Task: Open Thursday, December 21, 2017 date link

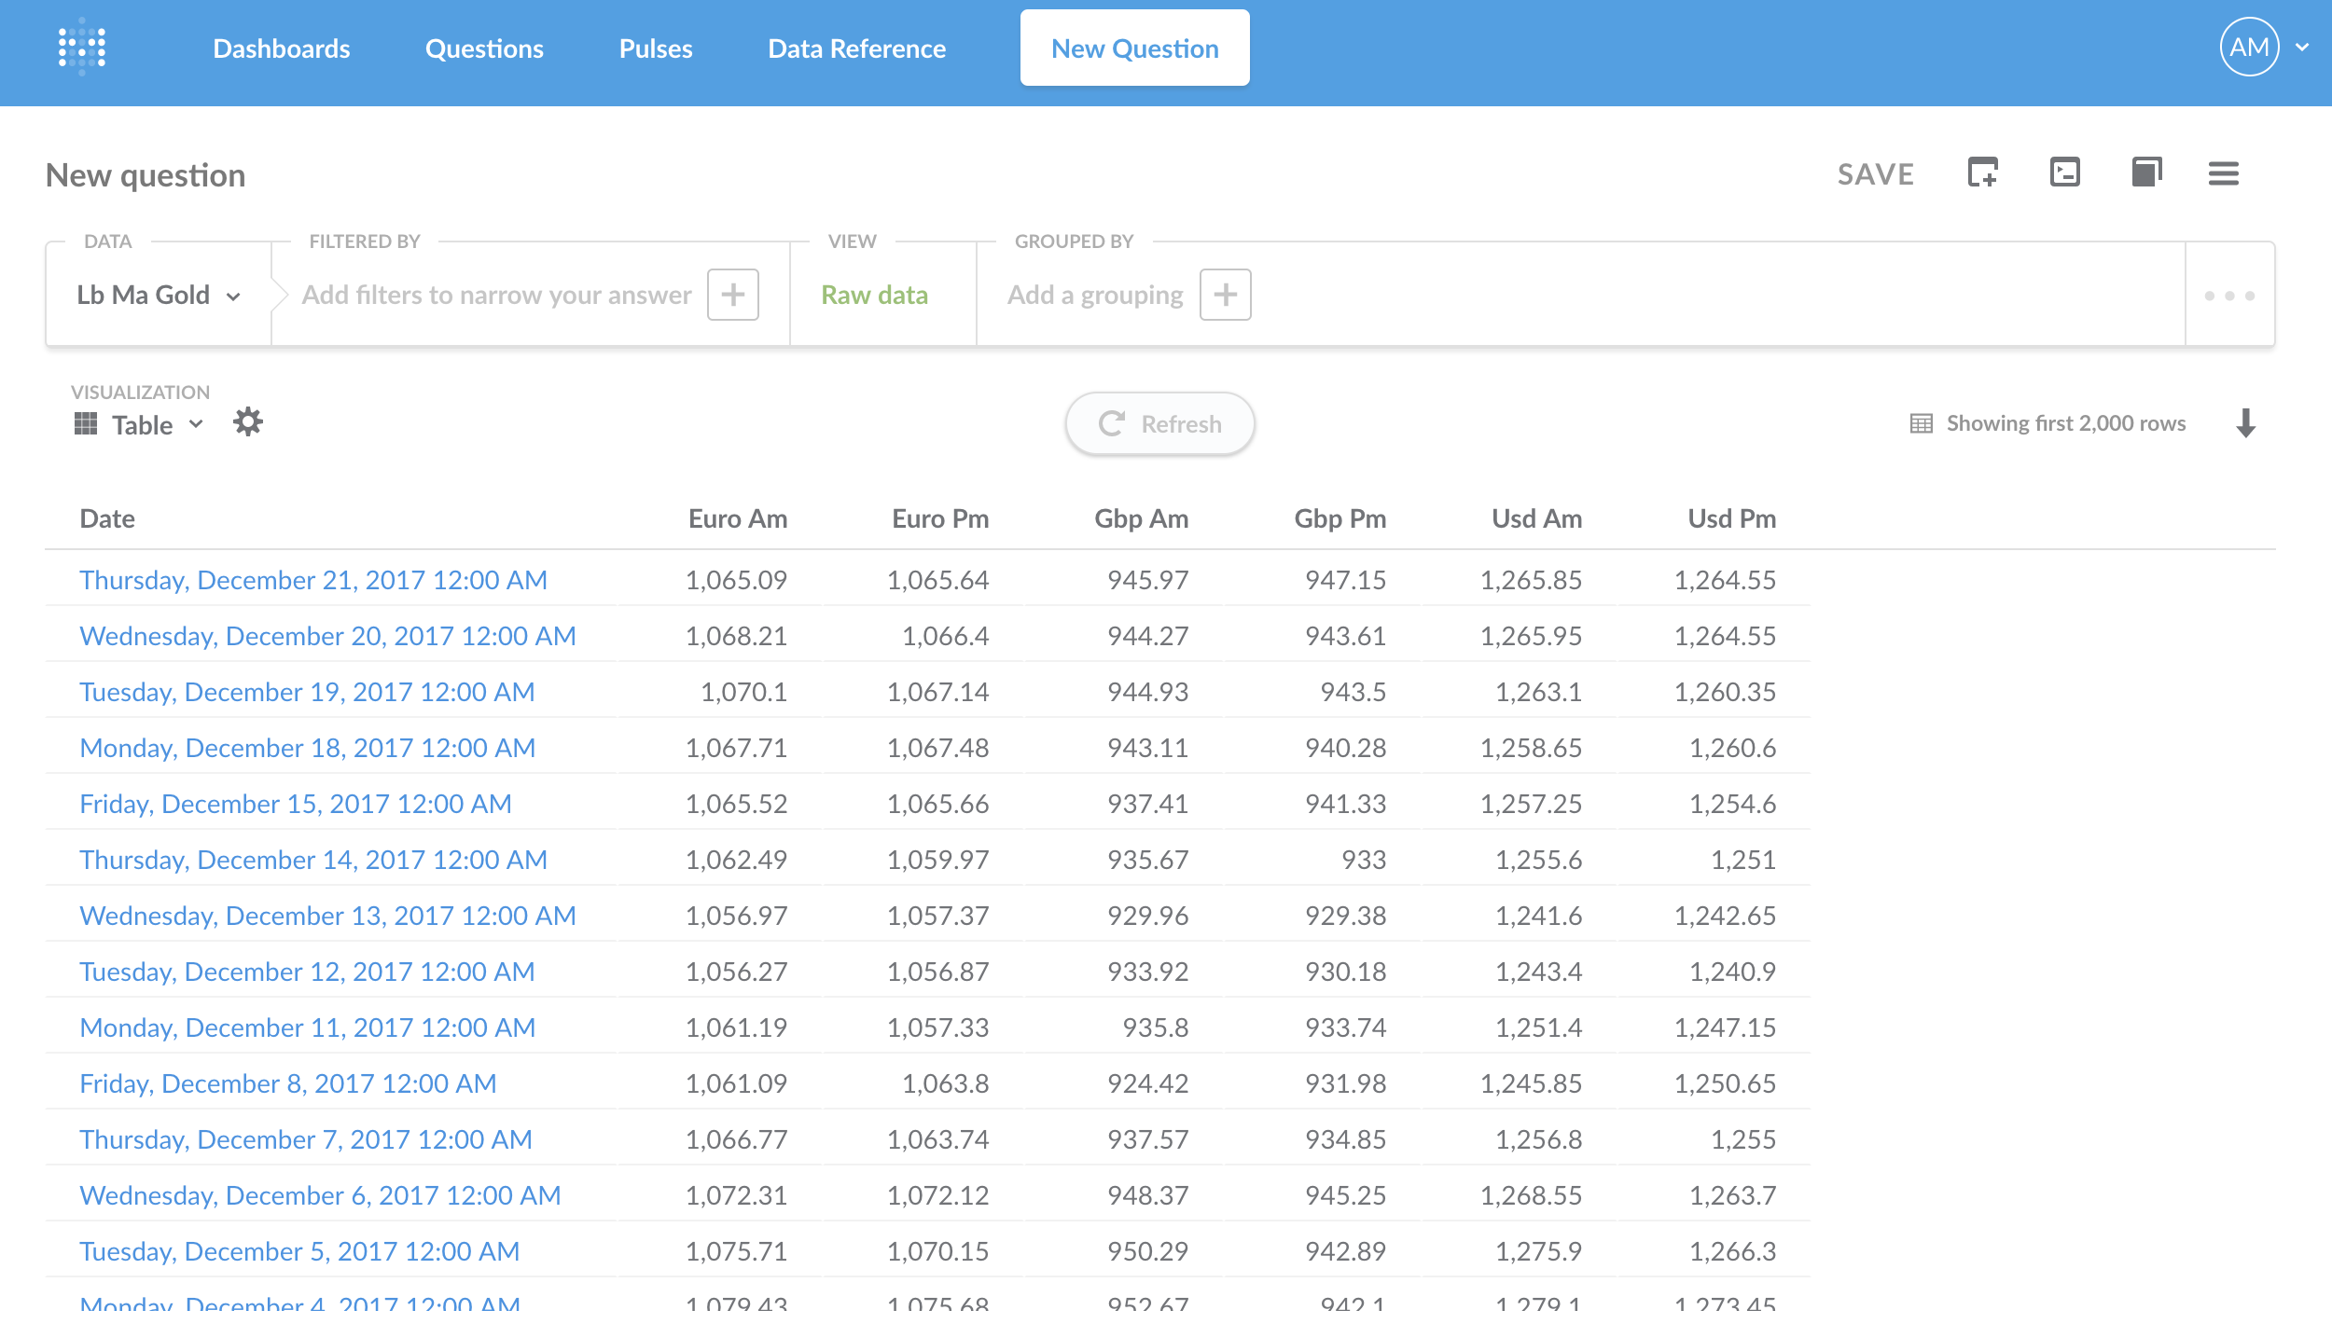Action: point(312,580)
